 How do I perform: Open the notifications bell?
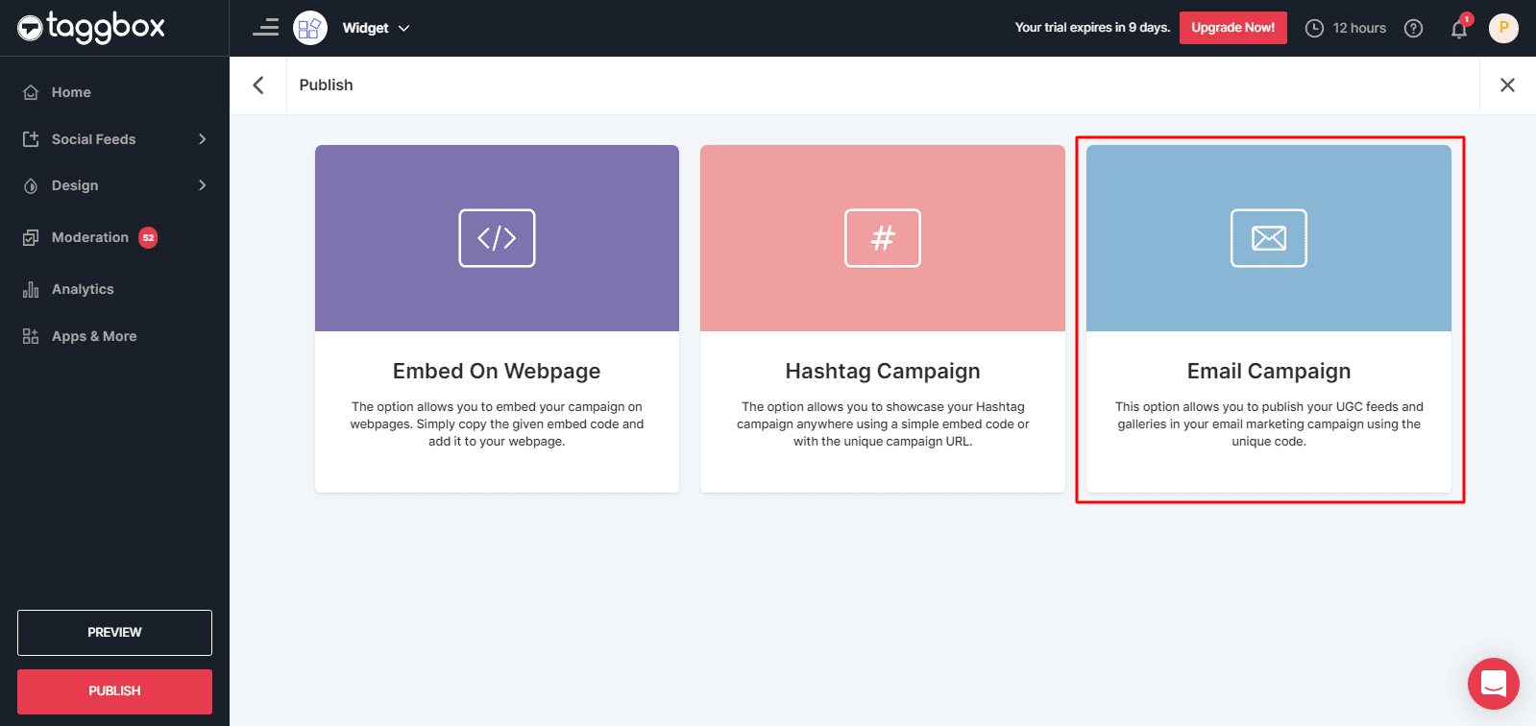[x=1458, y=28]
